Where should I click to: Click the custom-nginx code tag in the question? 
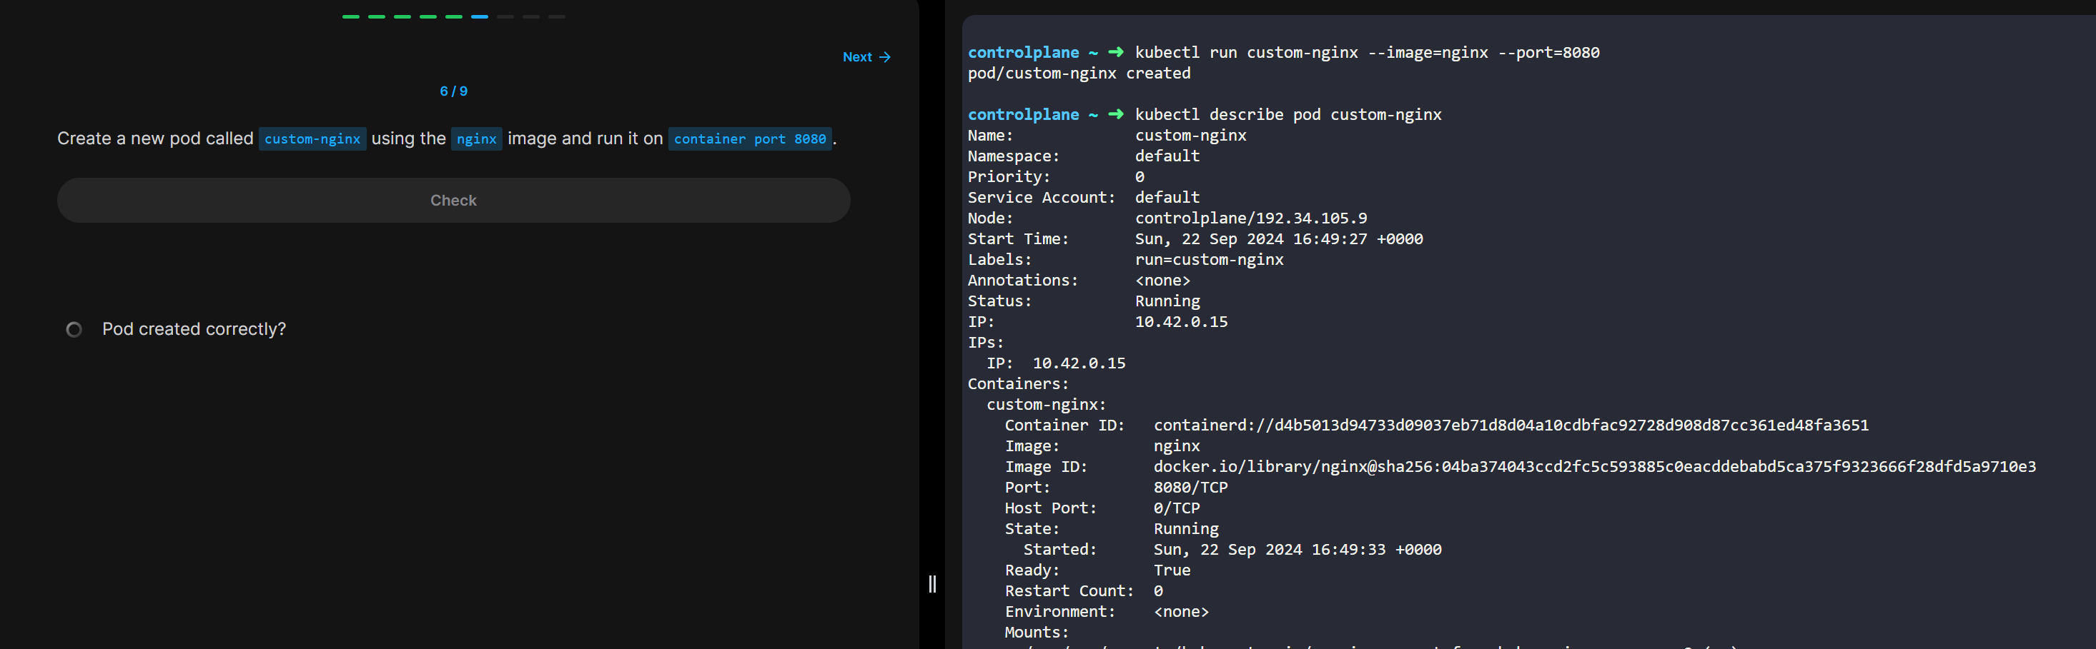click(x=312, y=139)
